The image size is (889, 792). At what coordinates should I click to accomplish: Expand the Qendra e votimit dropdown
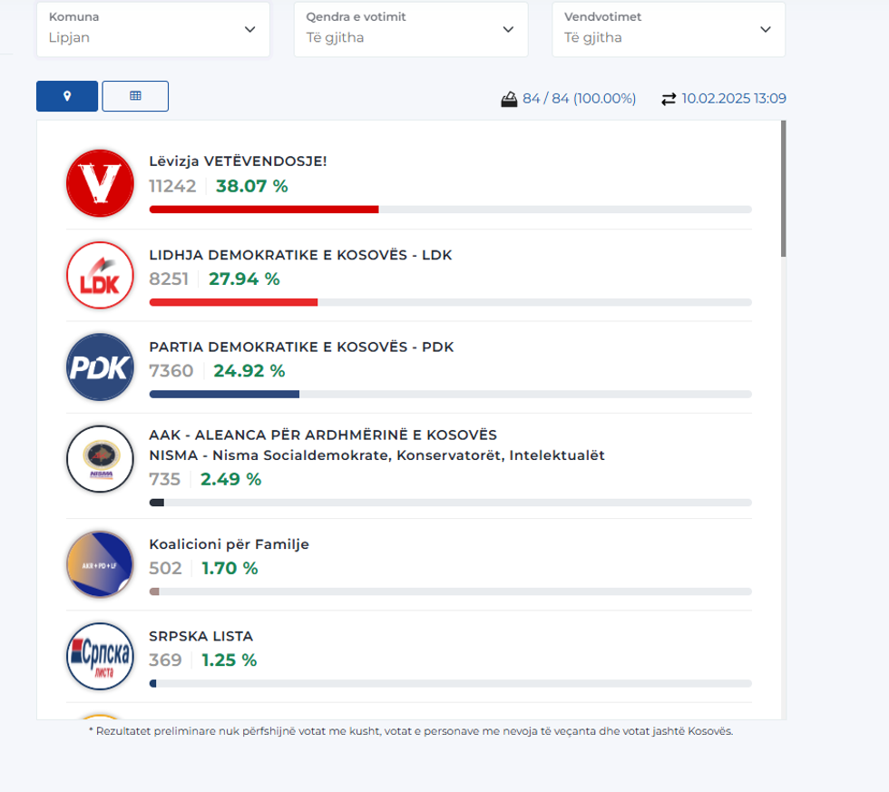pyautogui.click(x=410, y=29)
